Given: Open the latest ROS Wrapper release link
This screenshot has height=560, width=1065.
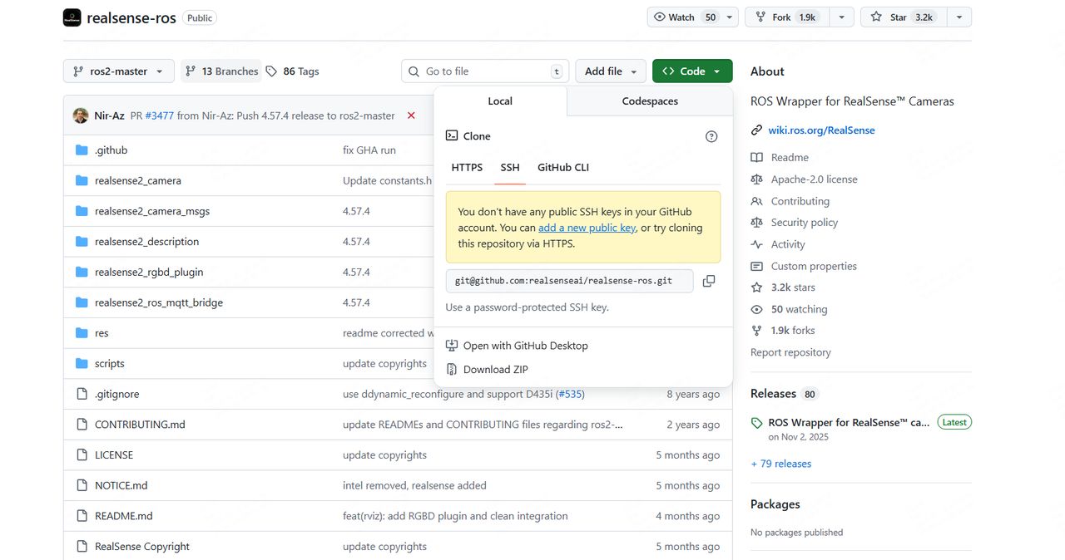Looking at the screenshot, I should 849,423.
